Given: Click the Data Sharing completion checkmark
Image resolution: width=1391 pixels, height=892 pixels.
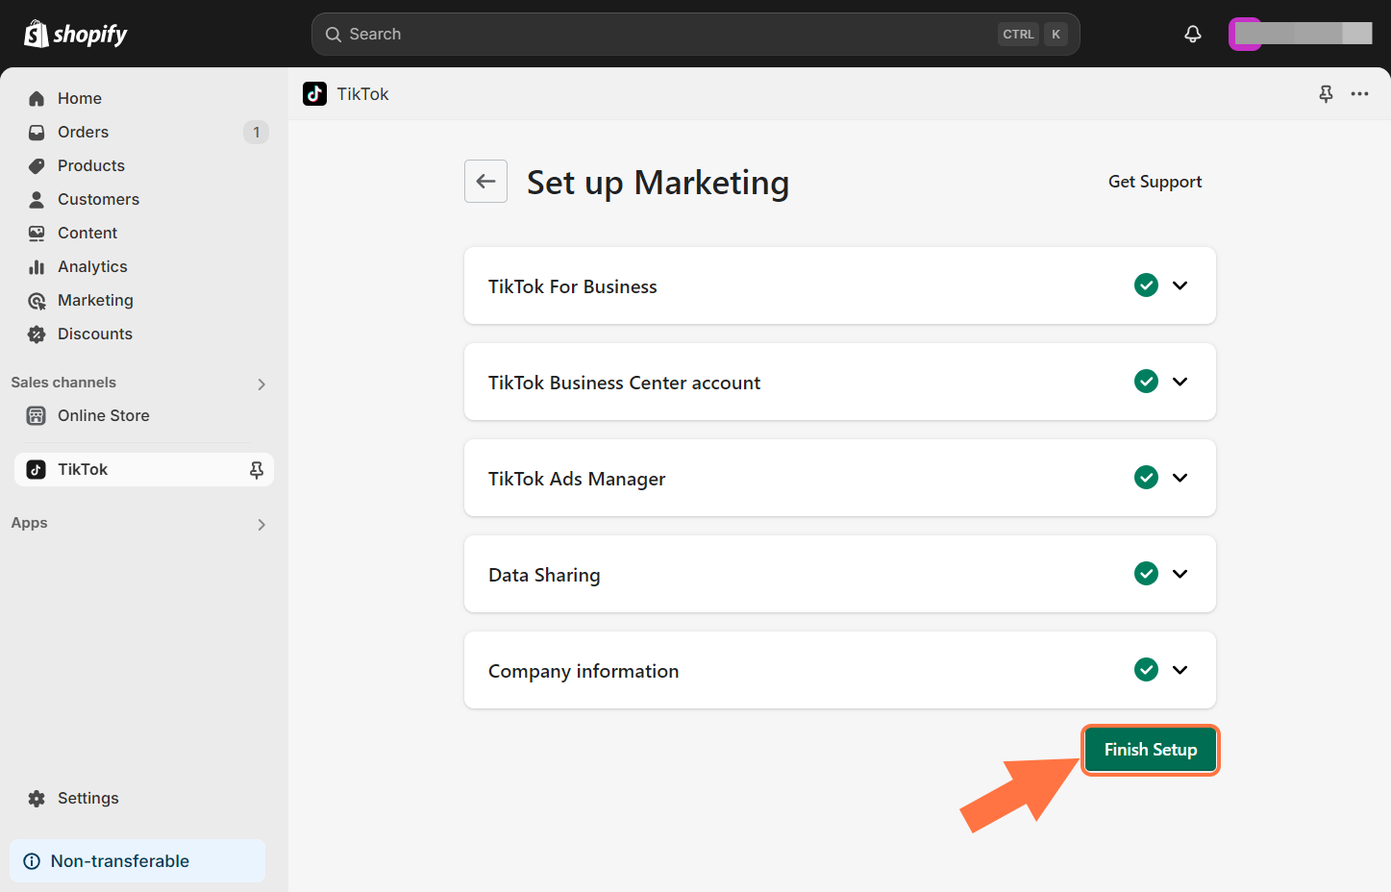Looking at the screenshot, I should (x=1146, y=574).
